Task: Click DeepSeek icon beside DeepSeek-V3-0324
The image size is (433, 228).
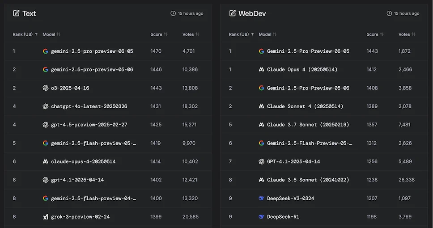Action: [x=262, y=198]
